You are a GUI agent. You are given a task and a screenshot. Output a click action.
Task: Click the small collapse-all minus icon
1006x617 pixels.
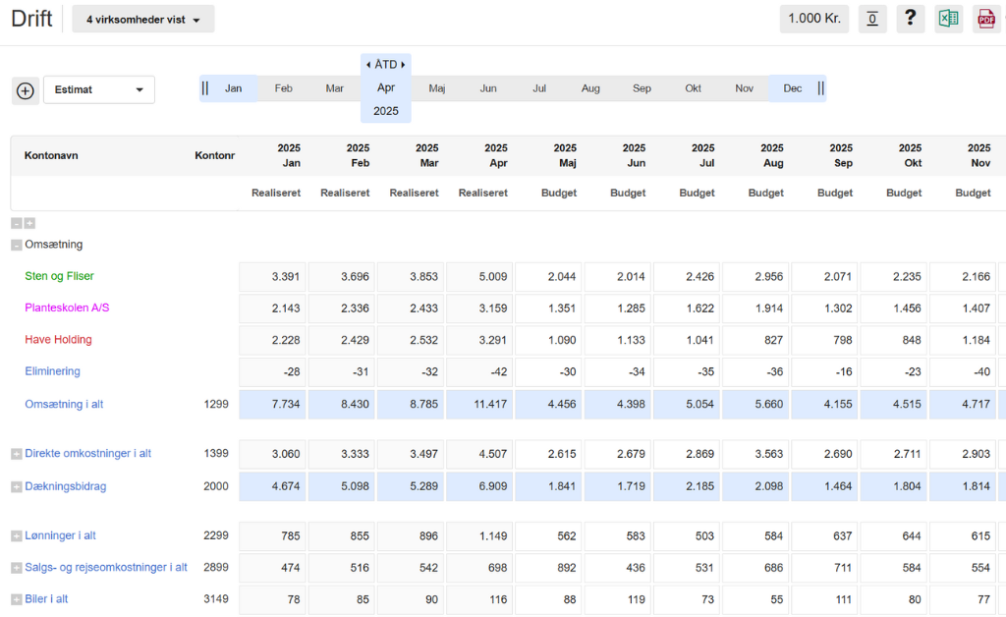click(x=17, y=223)
